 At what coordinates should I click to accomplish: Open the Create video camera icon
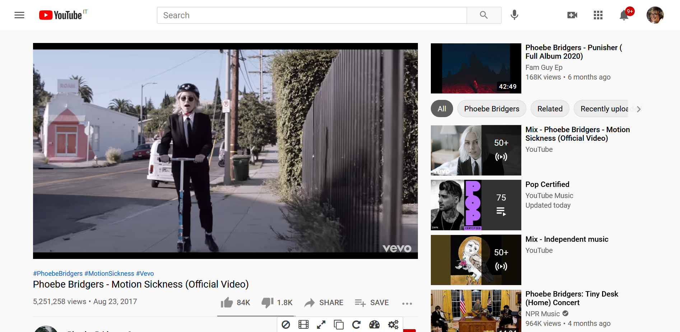tap(572, 15)
